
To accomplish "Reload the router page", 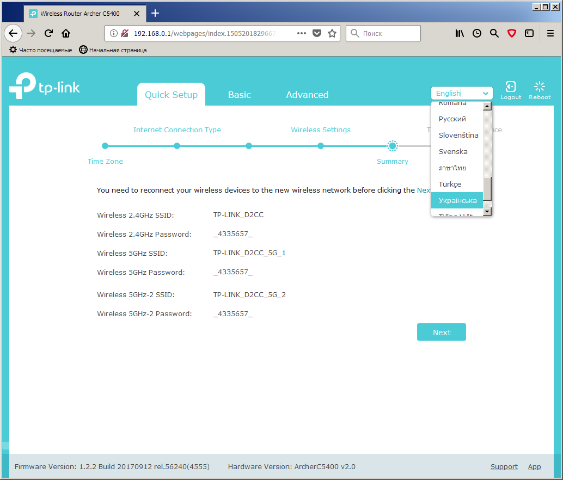I will coord(48,33).
